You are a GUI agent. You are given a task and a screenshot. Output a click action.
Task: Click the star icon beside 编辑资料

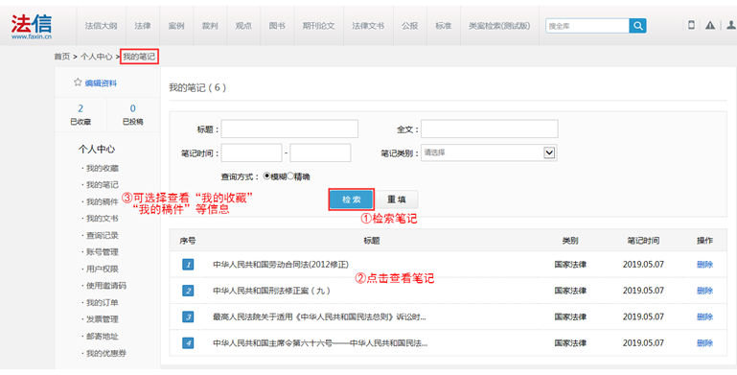point(78,82)
